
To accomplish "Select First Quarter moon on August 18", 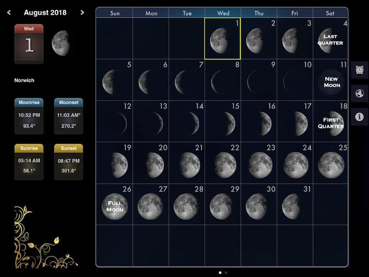I will [331, 122].
